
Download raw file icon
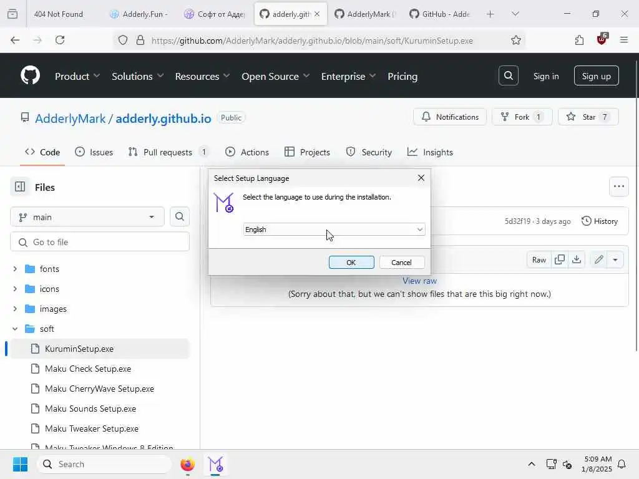coord(576,259)
